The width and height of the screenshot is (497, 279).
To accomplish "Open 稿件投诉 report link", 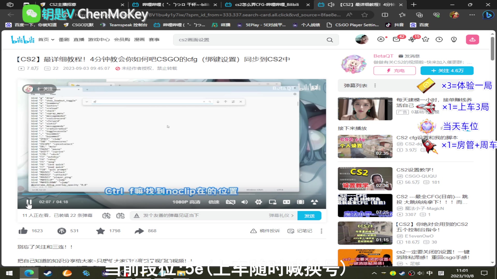I will tap(265, 231).
